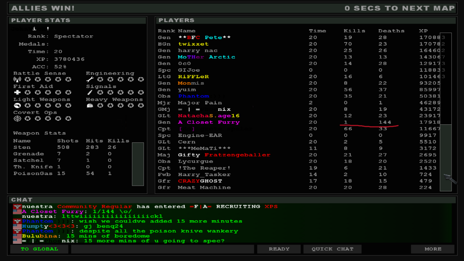Click the flag icon beside Bulubina's chat message
This screenshot has width=464, height=261.
click(17, 236)
